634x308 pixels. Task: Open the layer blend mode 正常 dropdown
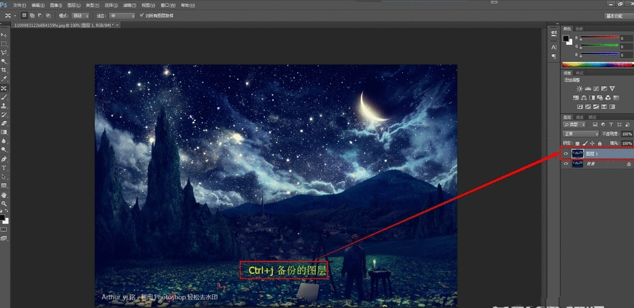[x=581, y=133]
